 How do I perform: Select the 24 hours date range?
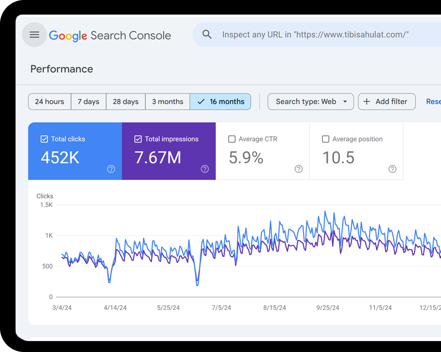point(50,101)
